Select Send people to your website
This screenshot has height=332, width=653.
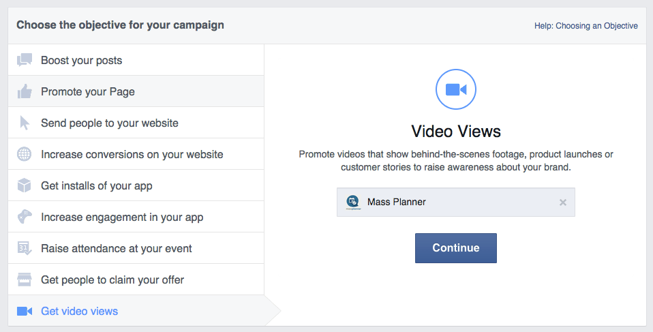[x=136, y=123]
